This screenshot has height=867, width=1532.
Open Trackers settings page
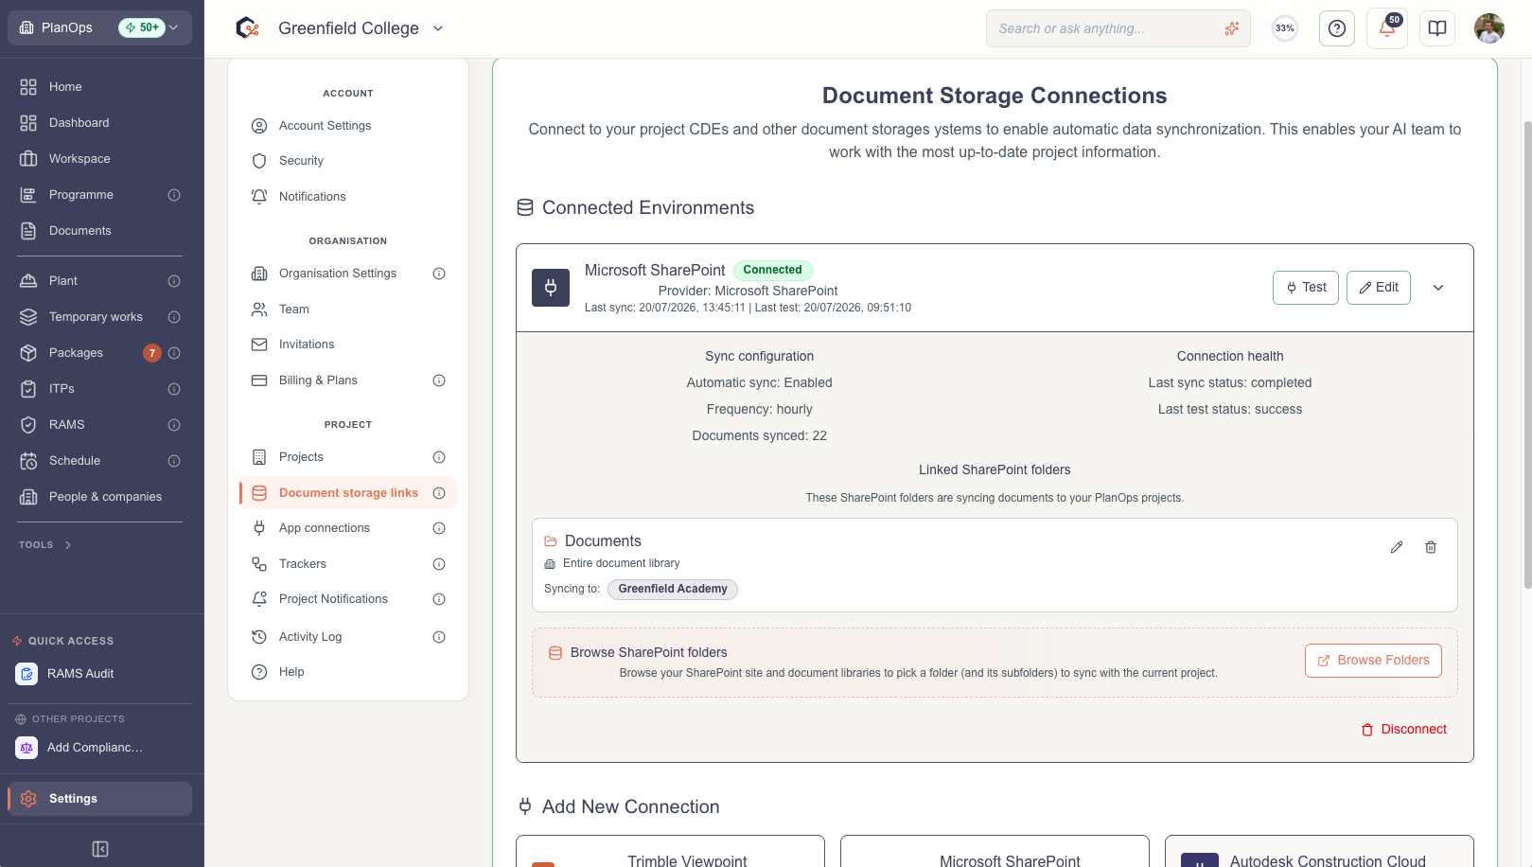(348, 564)
